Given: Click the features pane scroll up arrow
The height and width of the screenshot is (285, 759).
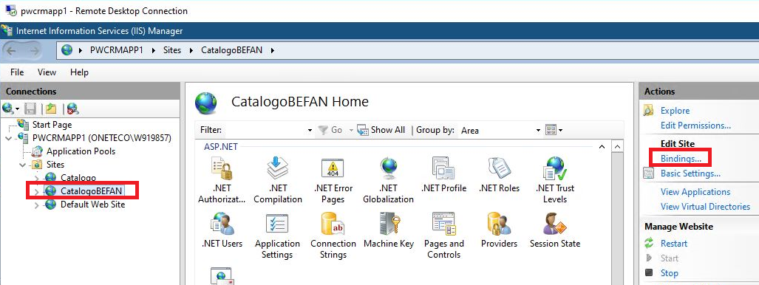Looking at the screenshot, I should (616, 146).
